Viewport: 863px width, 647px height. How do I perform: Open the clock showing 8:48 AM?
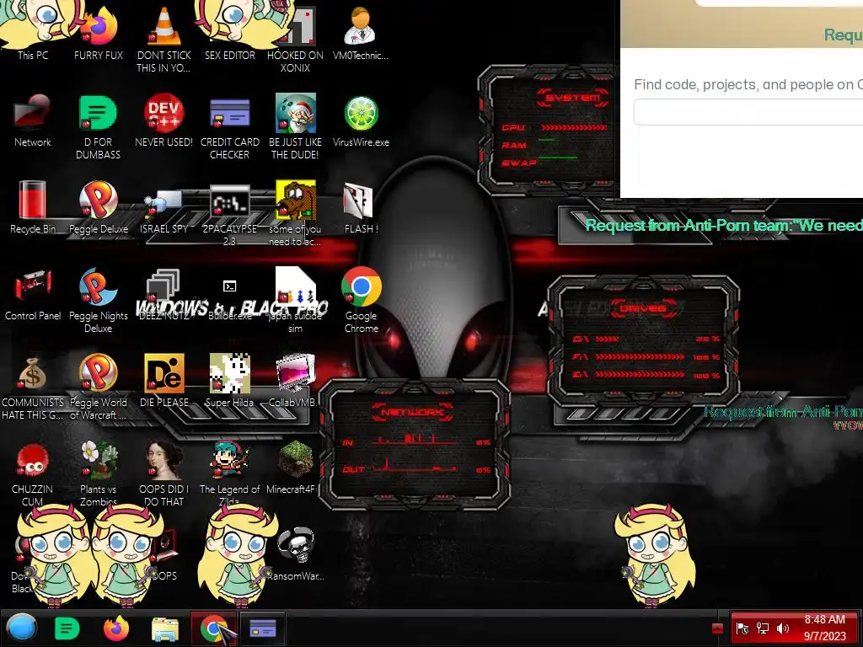point(824,628)
